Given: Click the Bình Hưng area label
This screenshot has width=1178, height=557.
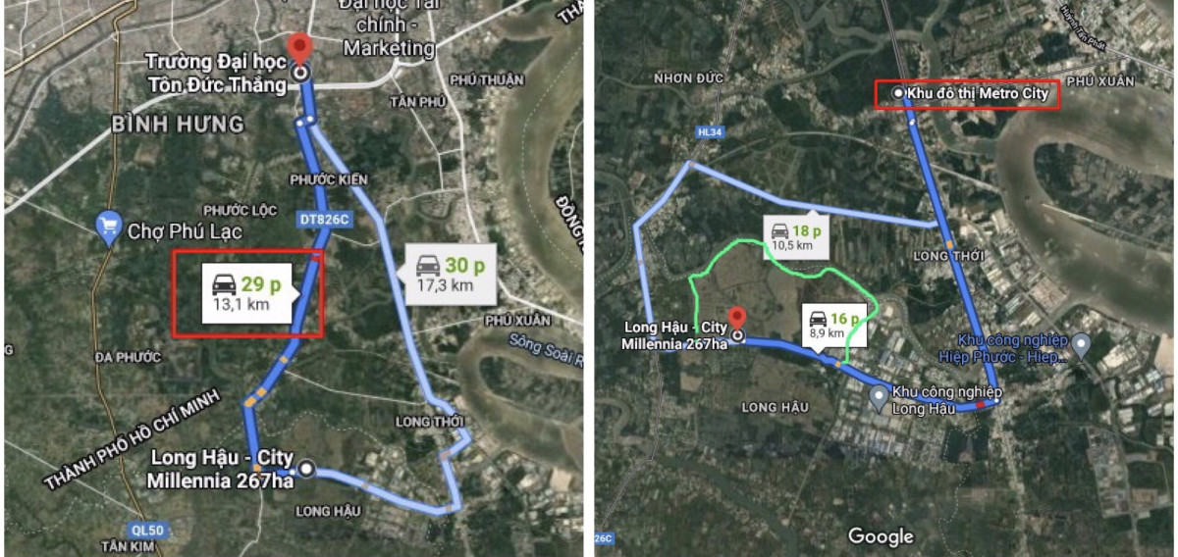Looking at the screenshot, I should pos(178,125).
